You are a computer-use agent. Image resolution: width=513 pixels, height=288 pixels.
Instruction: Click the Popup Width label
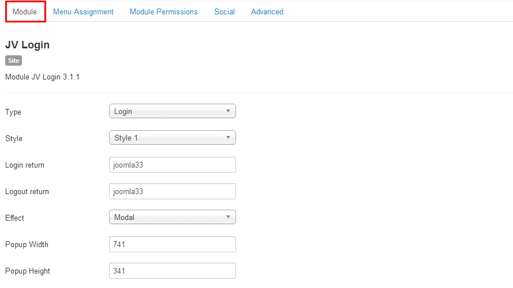point(27,245)
